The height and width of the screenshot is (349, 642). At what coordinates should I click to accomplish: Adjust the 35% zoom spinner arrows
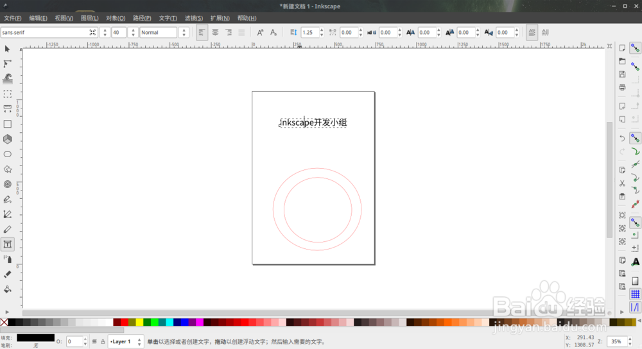tap(629, 341)
